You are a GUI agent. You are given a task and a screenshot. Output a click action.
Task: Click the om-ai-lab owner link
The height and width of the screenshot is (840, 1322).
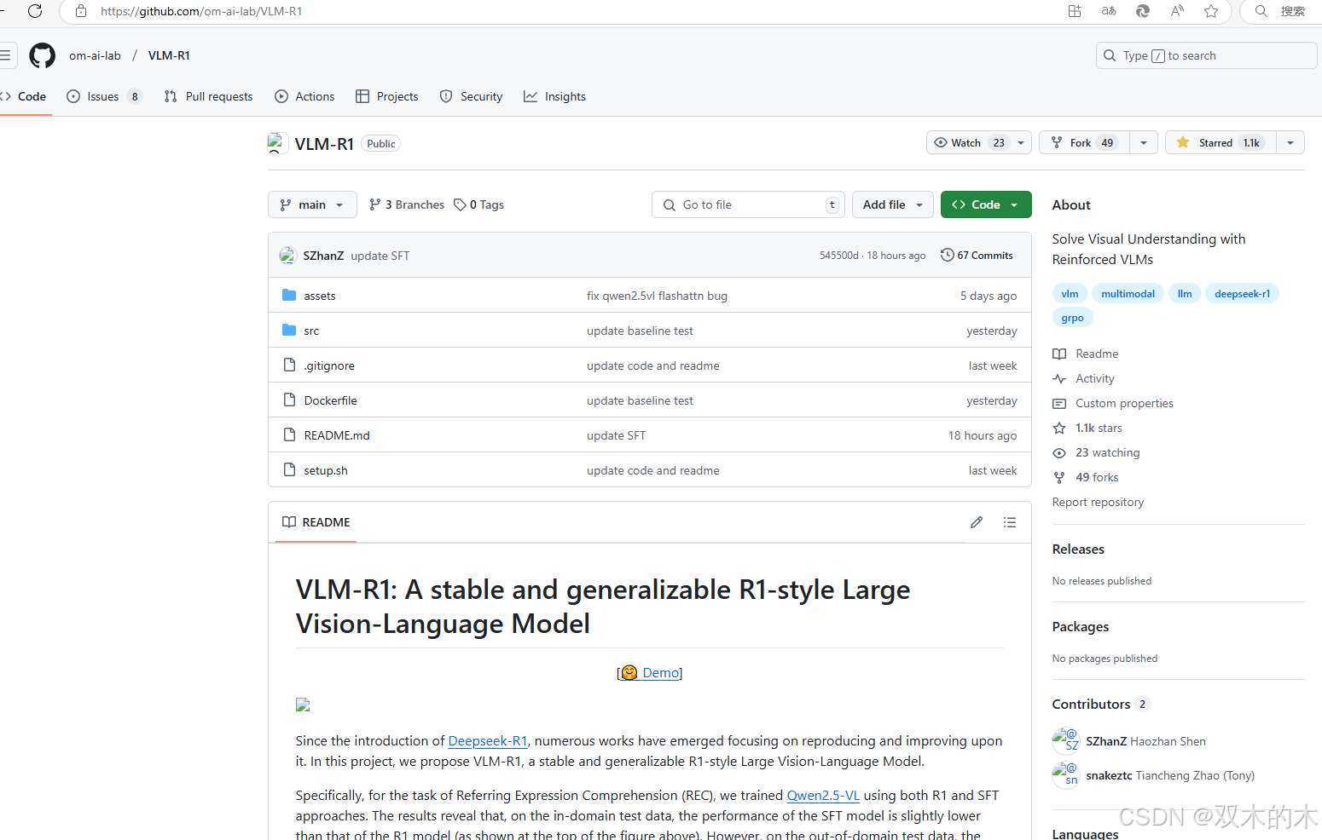95,55
